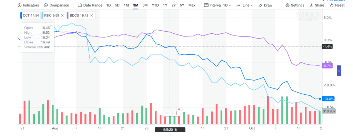The height and width of the screenshot is (137, 353).
Task: Zoom out with the minus button
Action: pos(167,113)
